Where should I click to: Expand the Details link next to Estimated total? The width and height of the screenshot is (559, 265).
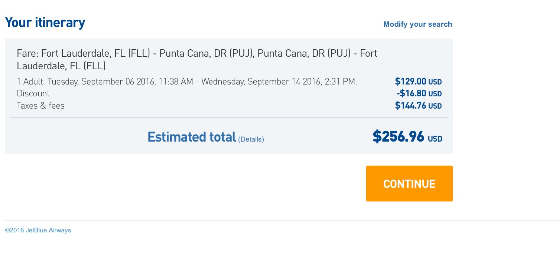click(251, 139)
